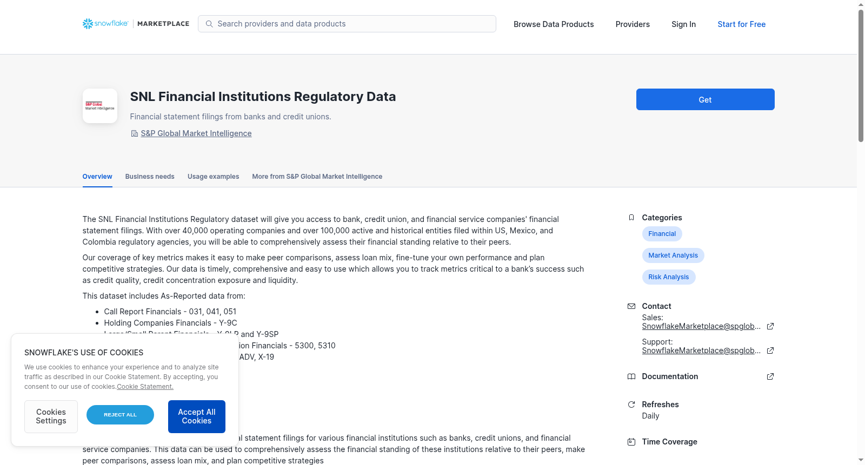Screen dimensions: 865x465
Task: Click "Call Report Financials - 031, 041, 051"
Action: 170,312
